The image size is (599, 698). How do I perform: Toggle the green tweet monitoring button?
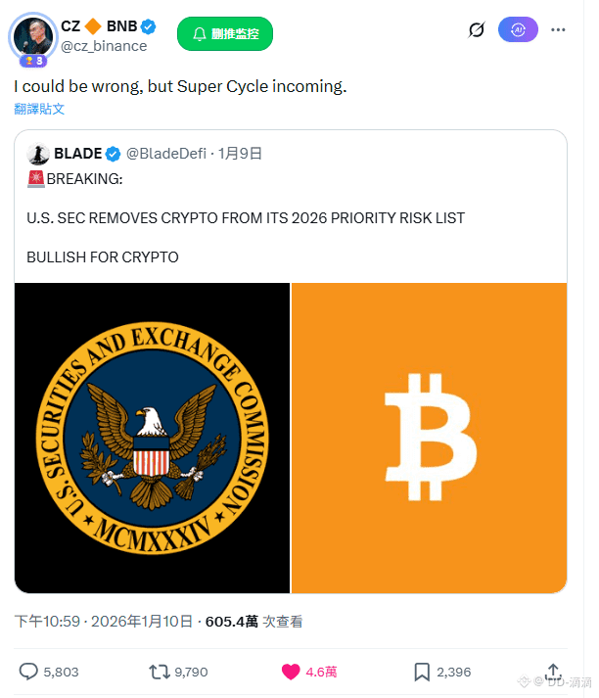225,33
